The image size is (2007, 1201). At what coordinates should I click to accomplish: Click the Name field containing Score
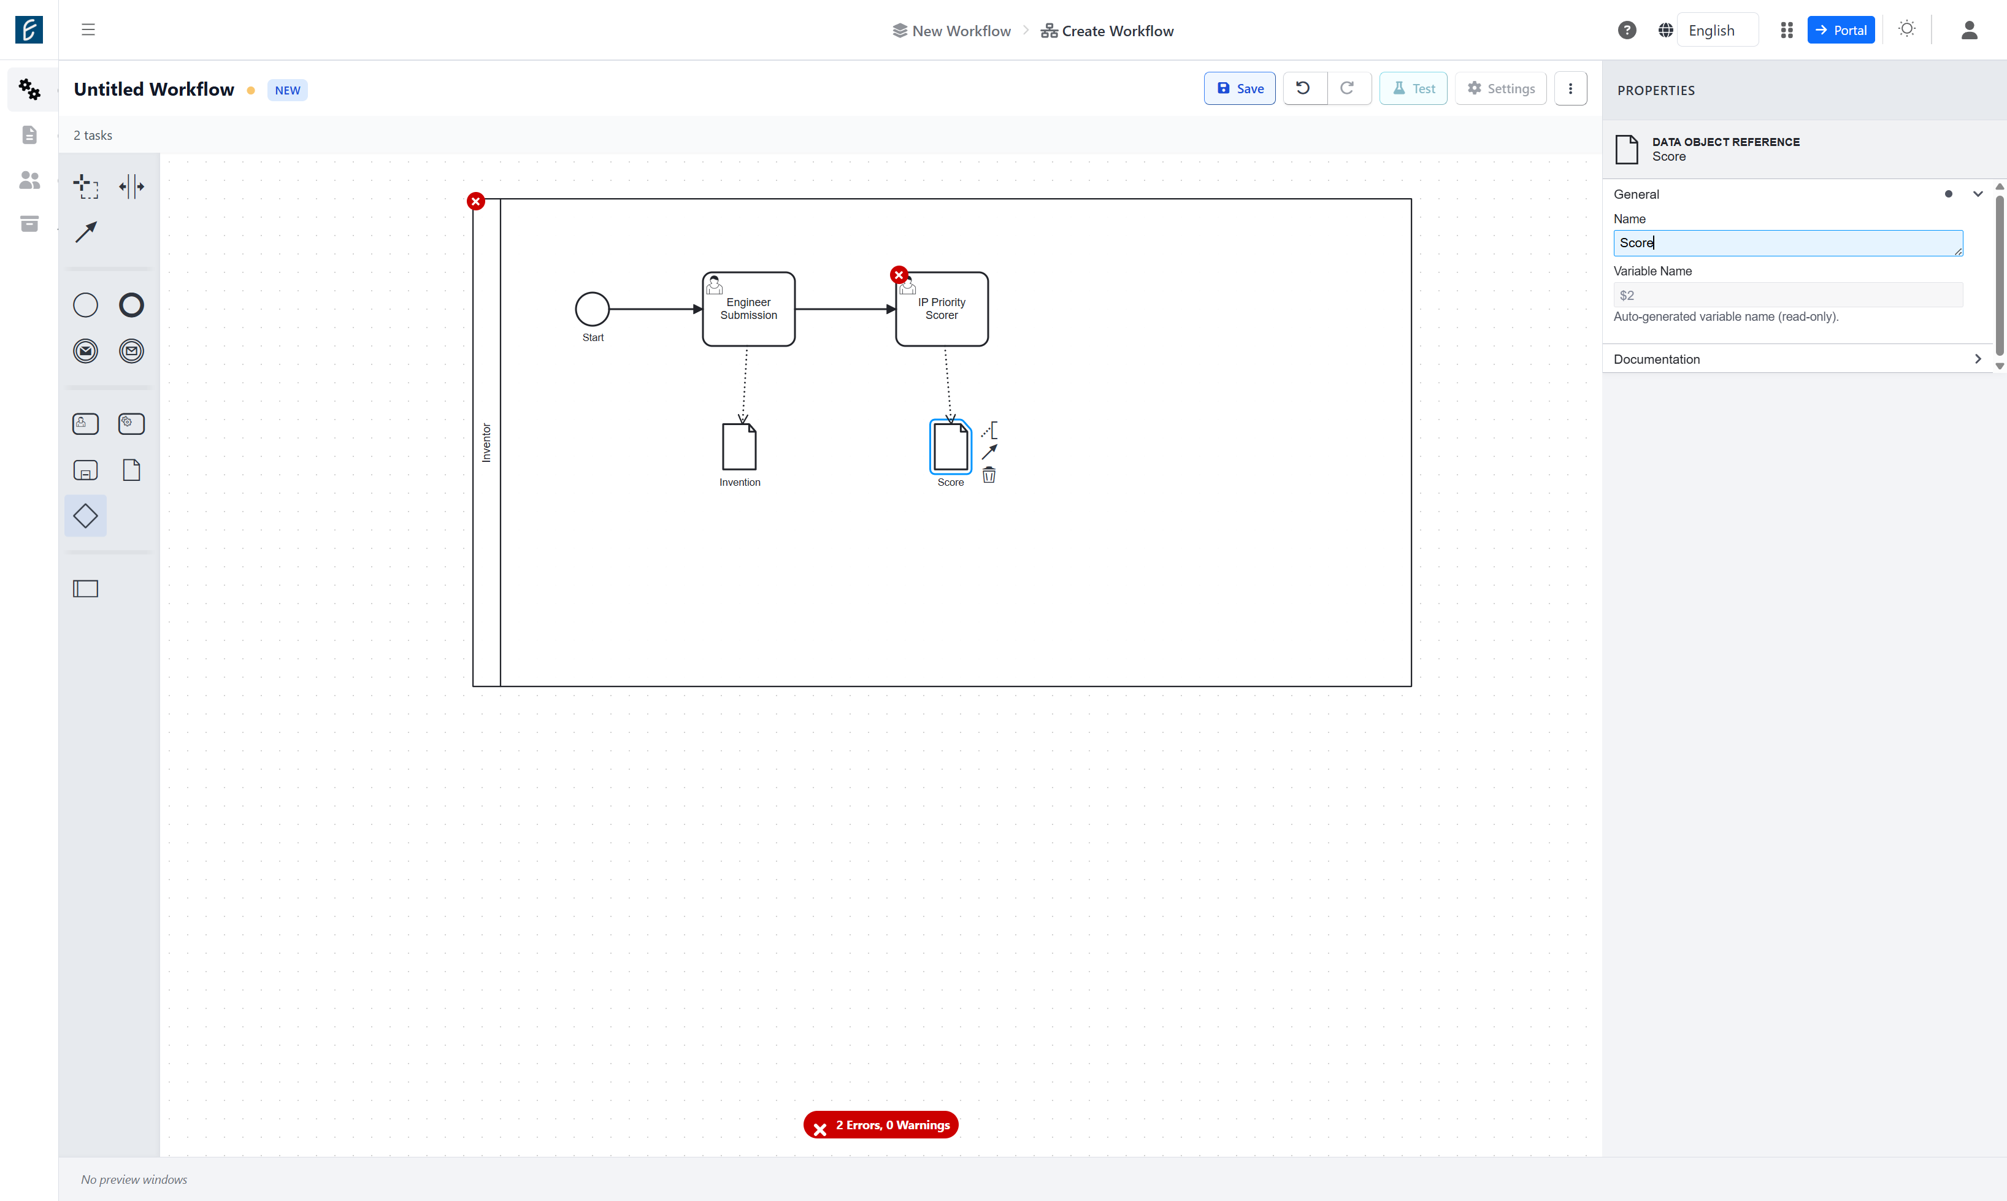(x=1787, y=243)
